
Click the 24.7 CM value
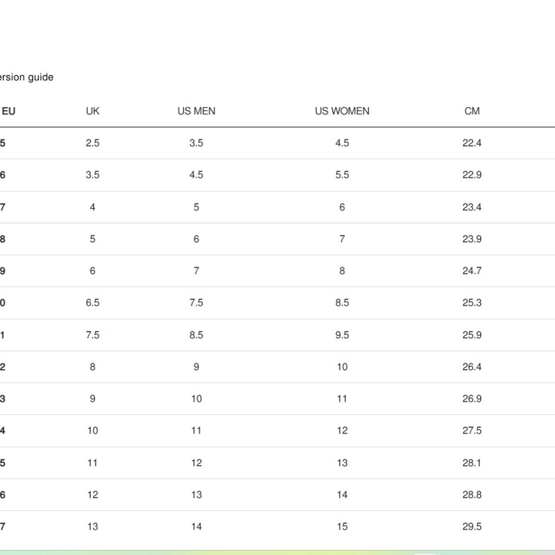472,271
